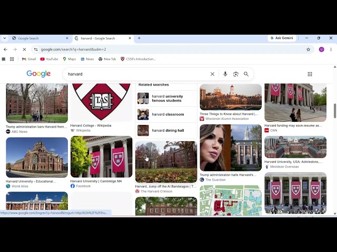337x252 pixels.
Task: Open The Guardian Trump administration image
Action: [231, 148]
